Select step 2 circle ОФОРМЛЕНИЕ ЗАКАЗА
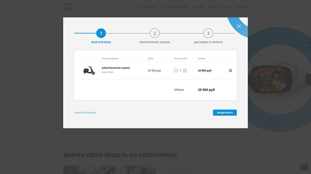 point(155,33)
